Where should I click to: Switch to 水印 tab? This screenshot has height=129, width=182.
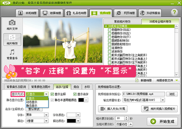coord(87,87)
